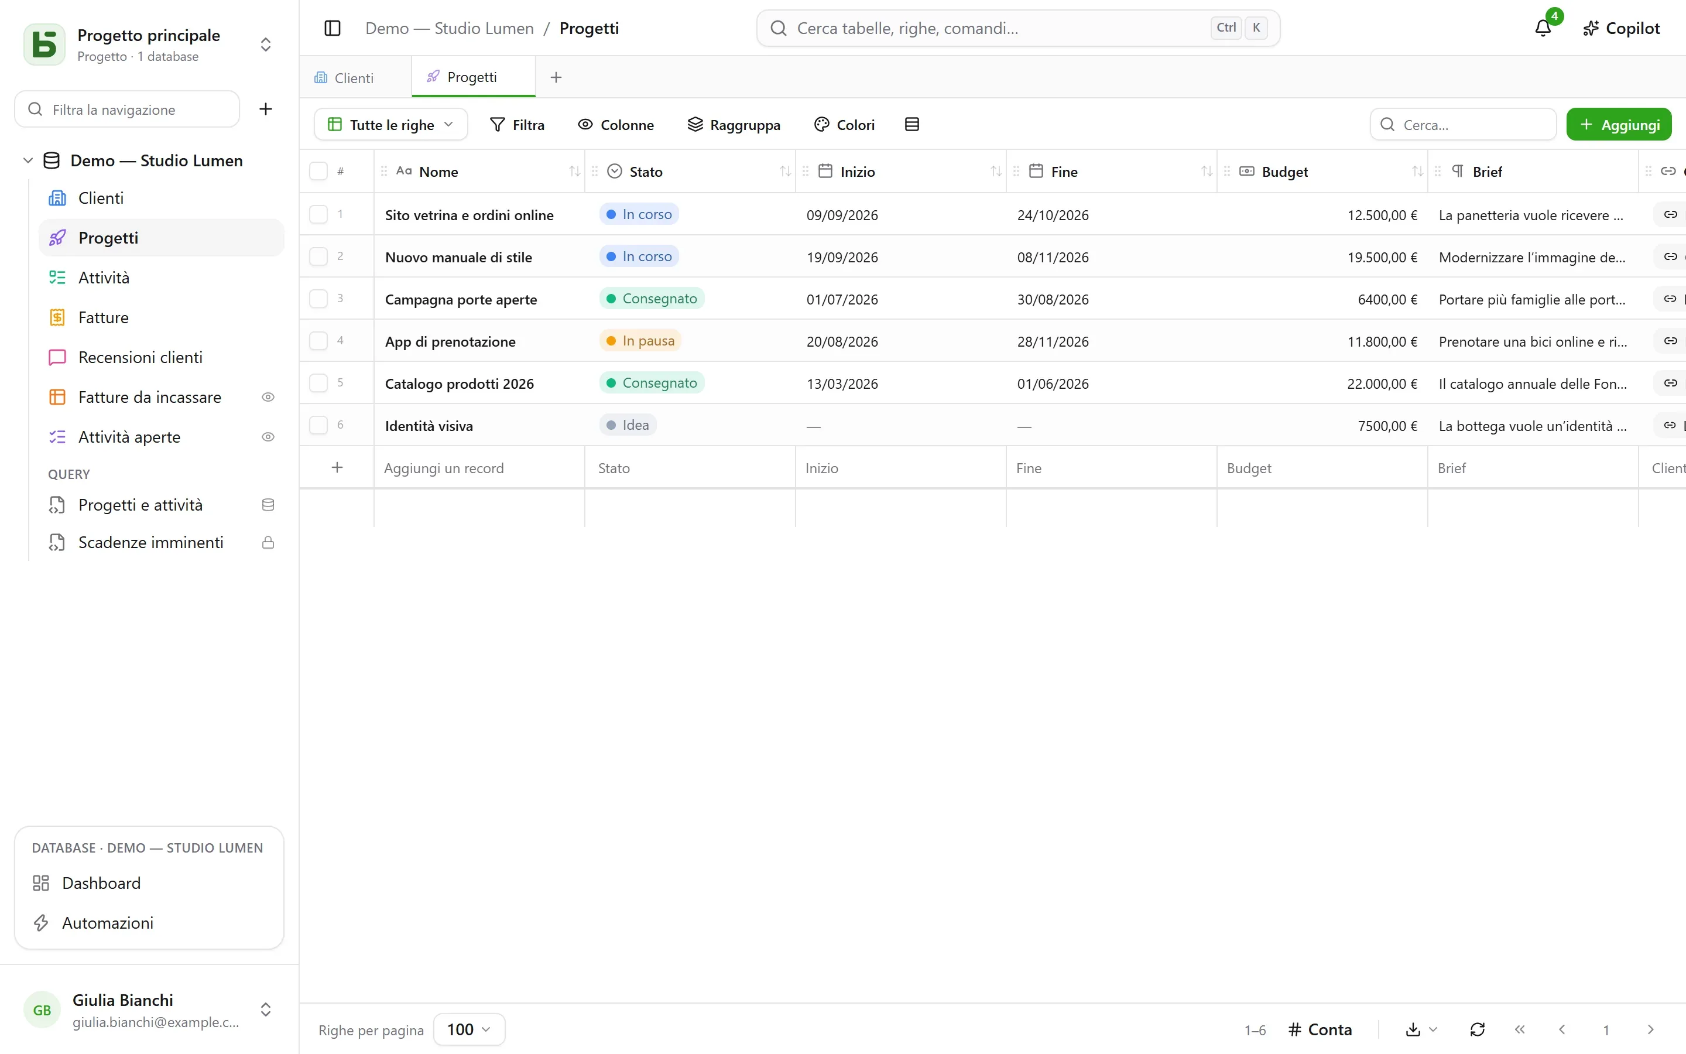Add a new table tab
The width and height of the screenshot is (1686, 1054).
pos(556,77)
